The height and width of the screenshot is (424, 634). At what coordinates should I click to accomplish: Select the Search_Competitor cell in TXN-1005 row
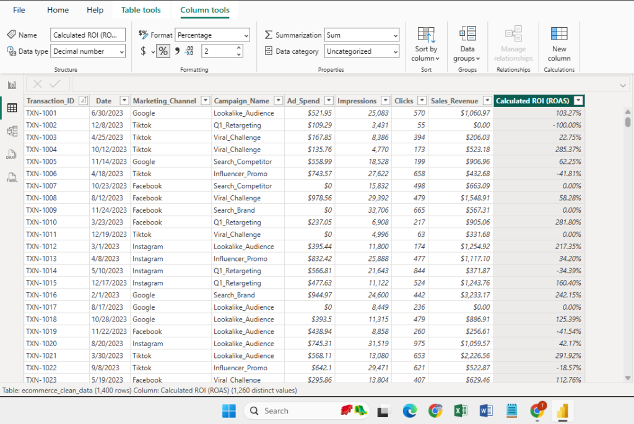[248, 161]
